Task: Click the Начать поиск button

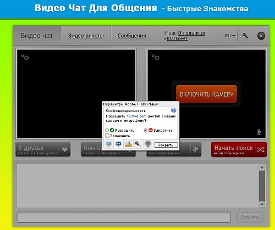Action: 239,150
